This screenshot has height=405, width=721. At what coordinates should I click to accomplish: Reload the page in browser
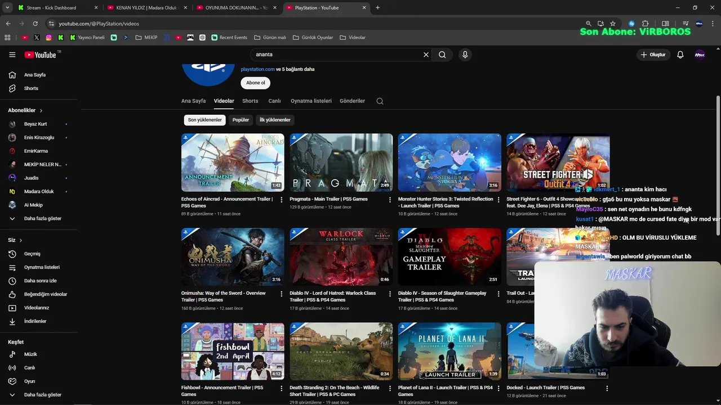coord(35,24)
